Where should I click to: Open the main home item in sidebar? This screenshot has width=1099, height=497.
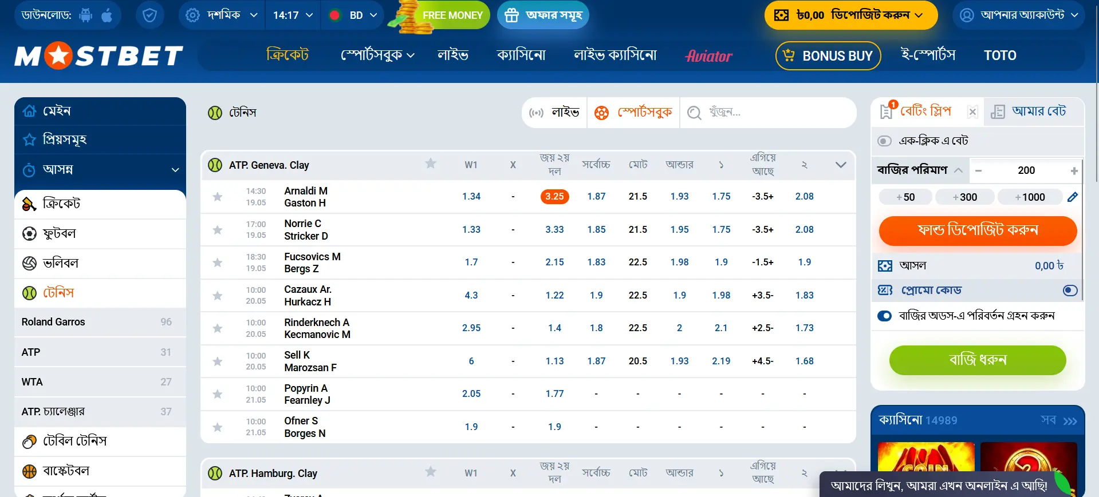click(x=100, y=111)
